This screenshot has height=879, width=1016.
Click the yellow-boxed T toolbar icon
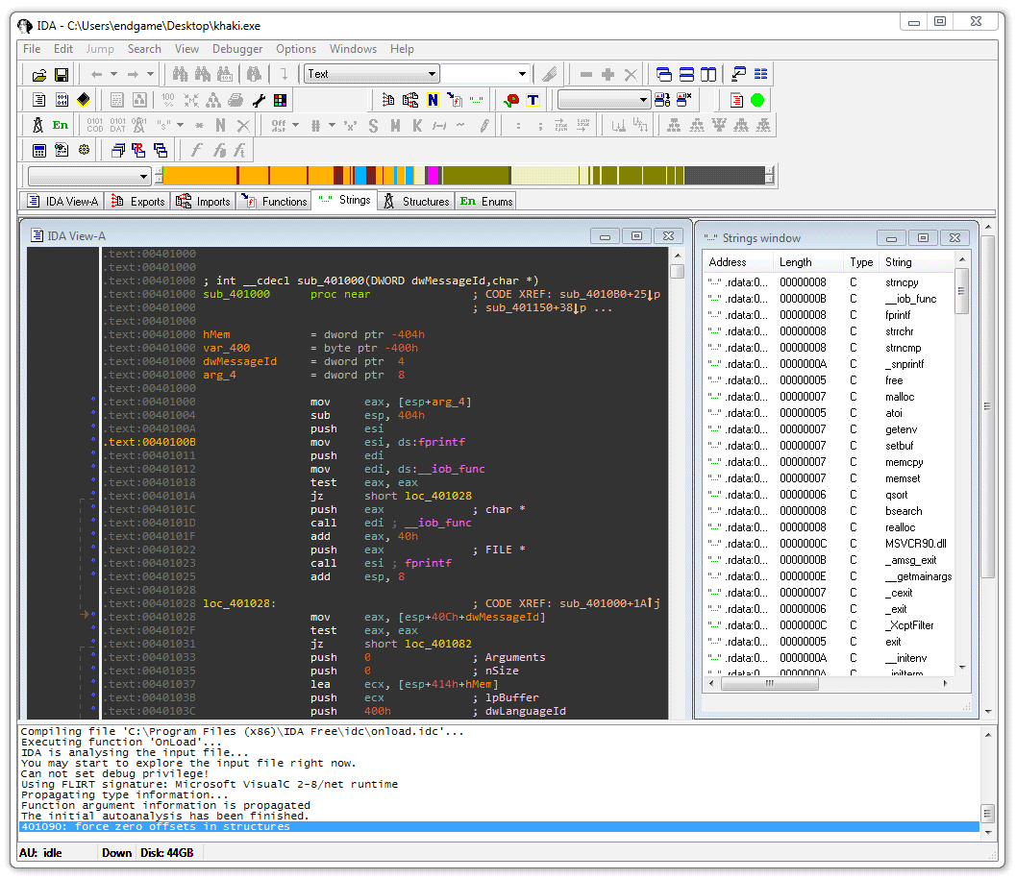[x=533, y=100]
